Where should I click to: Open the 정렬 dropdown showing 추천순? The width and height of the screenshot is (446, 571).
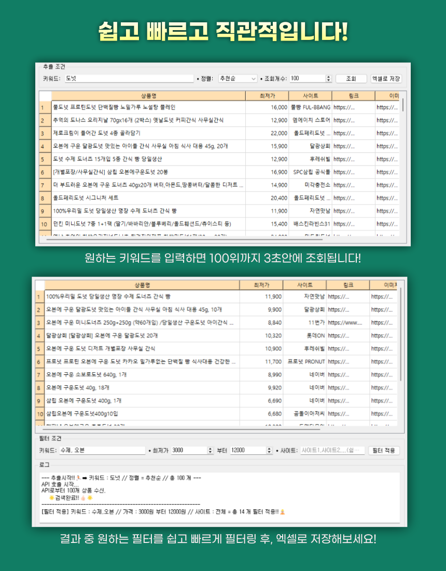tap(238, 78)
